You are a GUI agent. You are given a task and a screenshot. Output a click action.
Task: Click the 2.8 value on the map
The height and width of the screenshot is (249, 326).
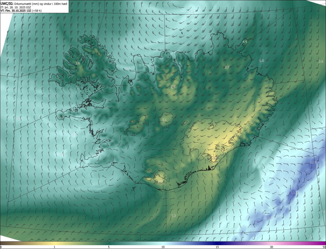click(x=173, y=87)
